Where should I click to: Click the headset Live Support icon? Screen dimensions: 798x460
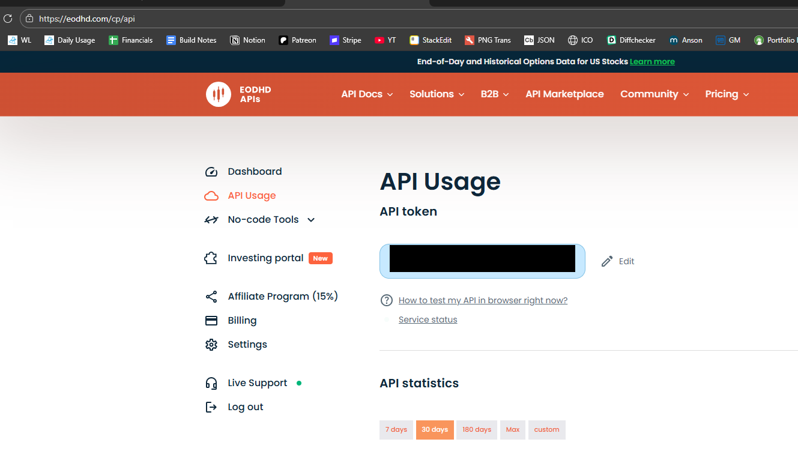[x=211, y=383]
